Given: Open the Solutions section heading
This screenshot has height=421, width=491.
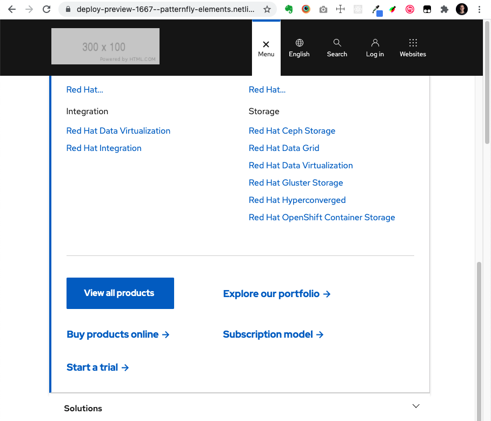Looking at the screenshot, I should [x=83, y=409].
